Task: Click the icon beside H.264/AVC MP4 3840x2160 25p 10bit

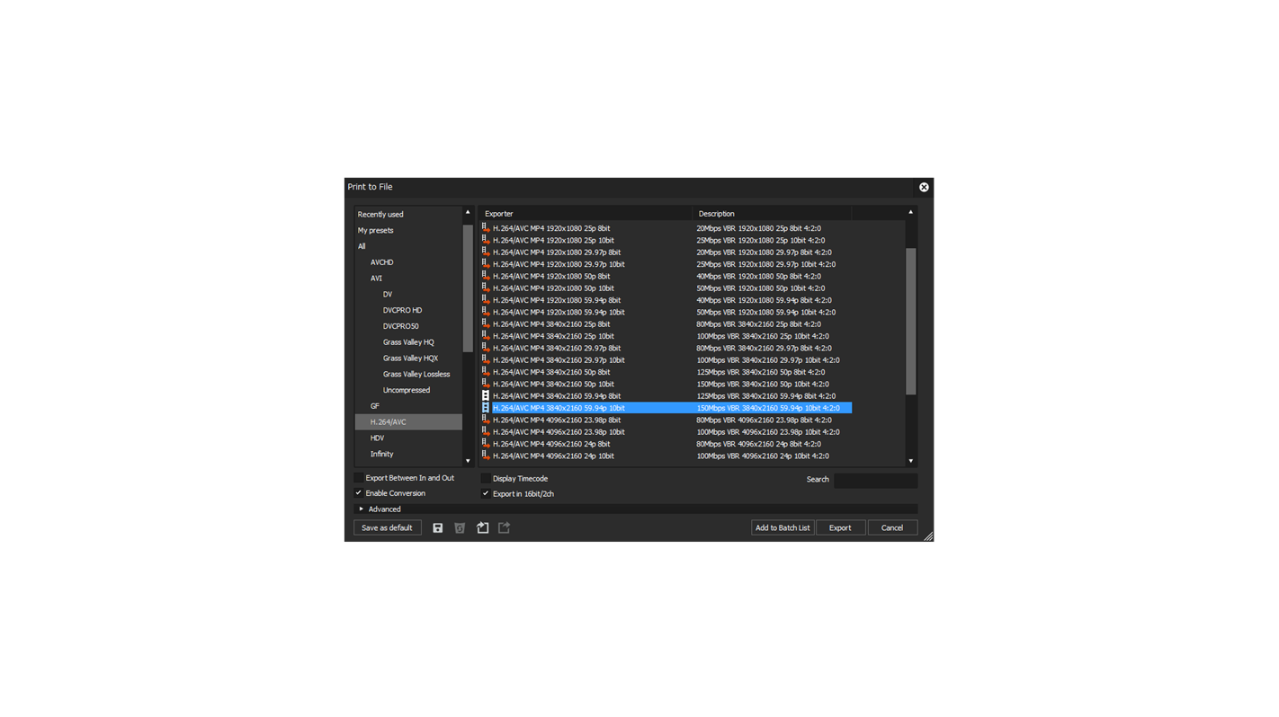Action: pos(486,336)
